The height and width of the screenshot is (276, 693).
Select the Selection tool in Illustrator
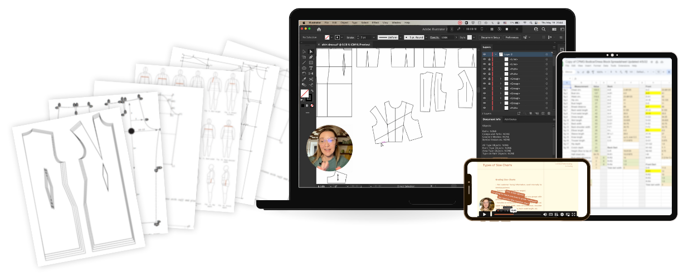[x=304, y=51]
